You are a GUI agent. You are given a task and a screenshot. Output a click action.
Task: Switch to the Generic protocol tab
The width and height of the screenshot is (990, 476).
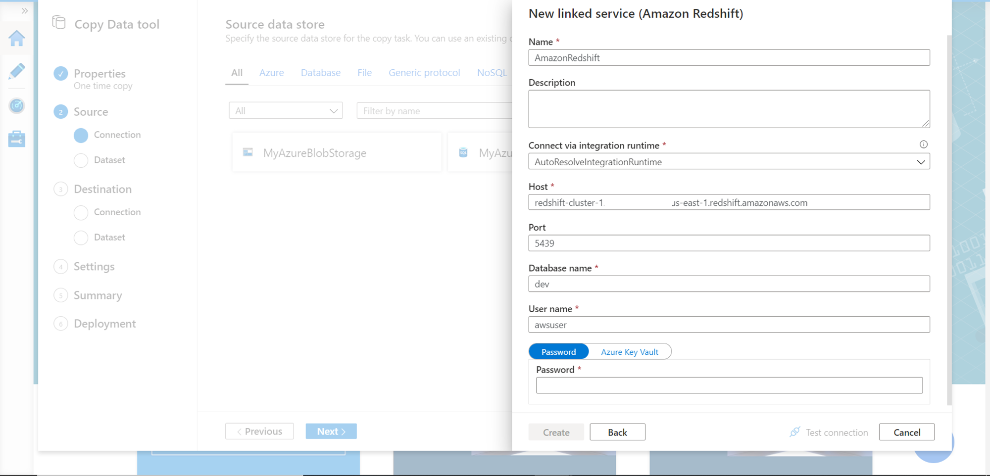pos(424,73)
